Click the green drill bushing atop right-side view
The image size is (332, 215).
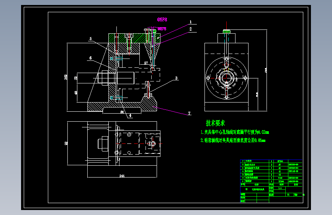click(x=227, y=32)
